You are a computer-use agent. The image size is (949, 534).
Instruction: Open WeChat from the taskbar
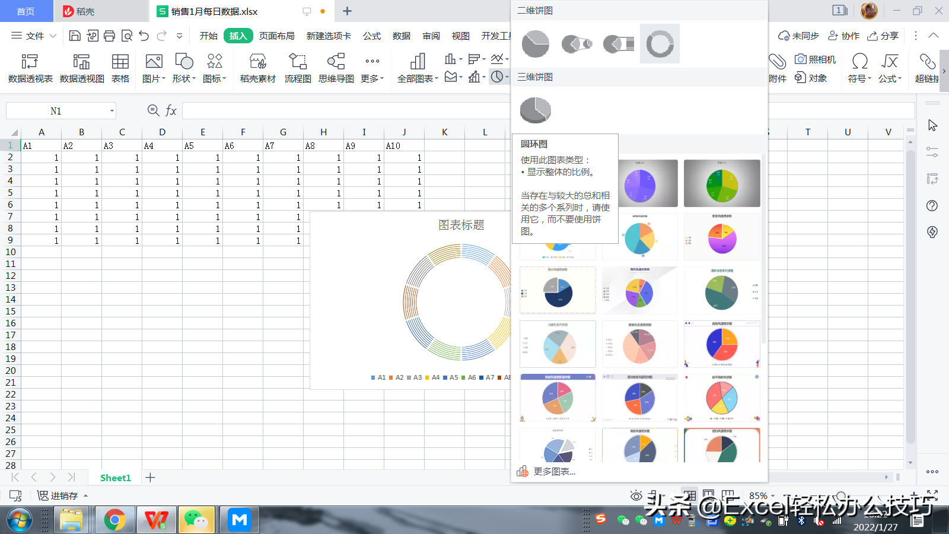196,520
